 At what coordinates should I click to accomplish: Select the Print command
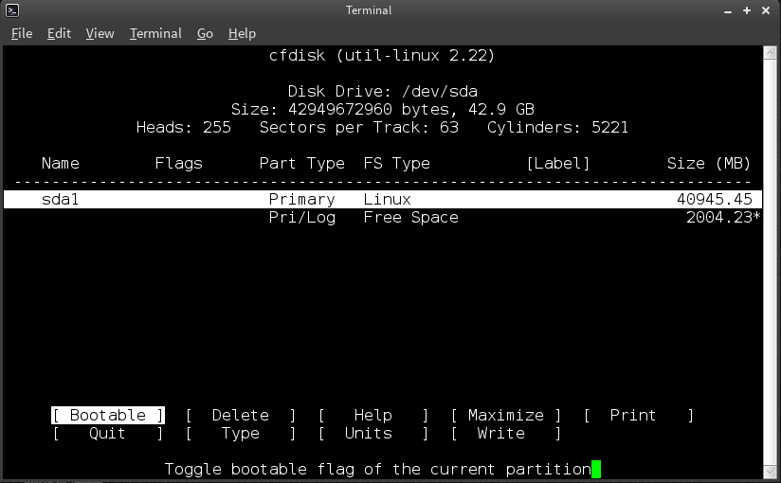click(639, 415)
